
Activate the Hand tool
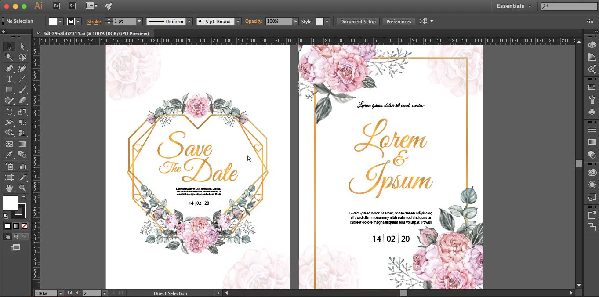coord(9,188)
